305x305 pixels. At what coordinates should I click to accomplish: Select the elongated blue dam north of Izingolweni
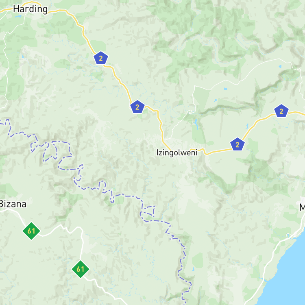(196, 124)
